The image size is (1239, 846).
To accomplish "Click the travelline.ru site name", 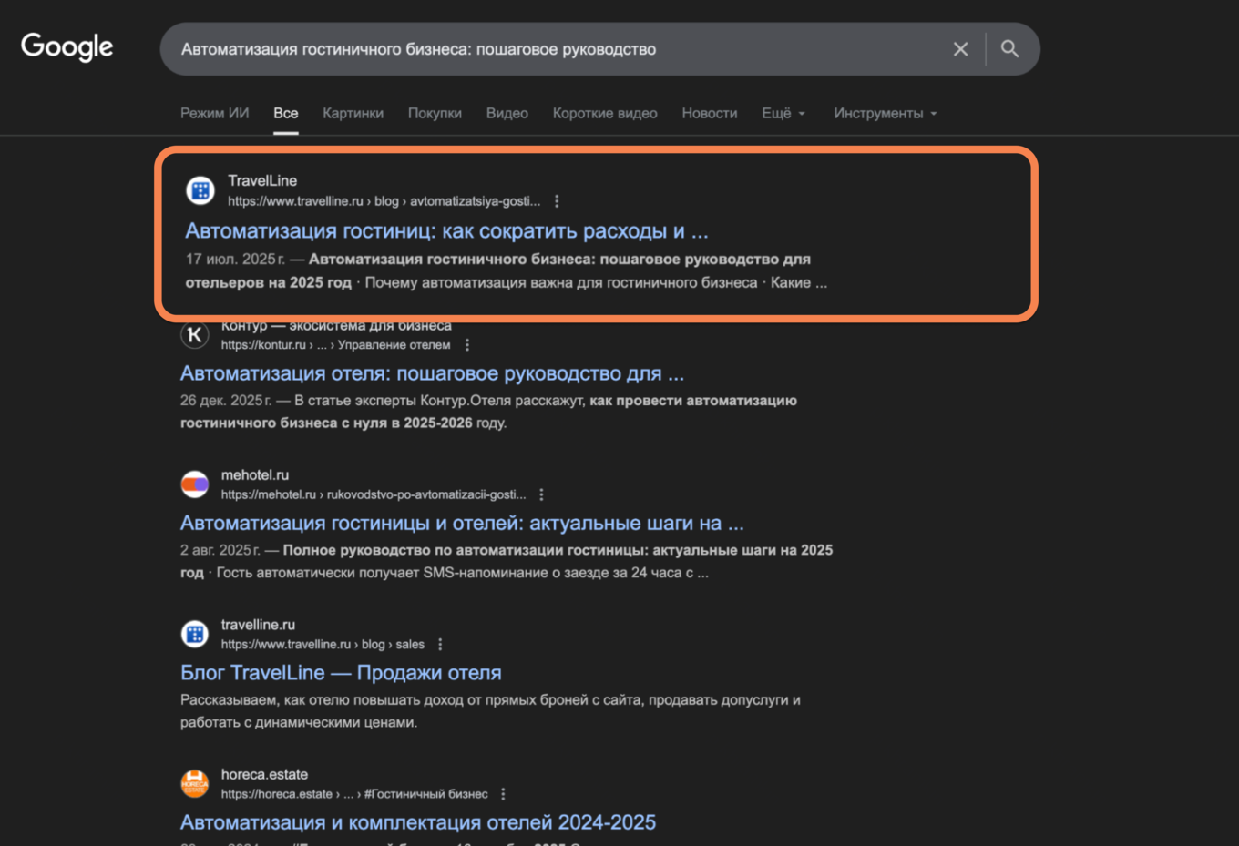I will tap(258, 625).
